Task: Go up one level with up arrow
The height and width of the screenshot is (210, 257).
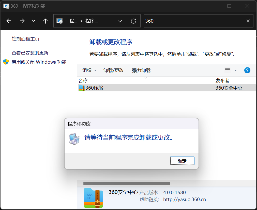Action: 46,21
